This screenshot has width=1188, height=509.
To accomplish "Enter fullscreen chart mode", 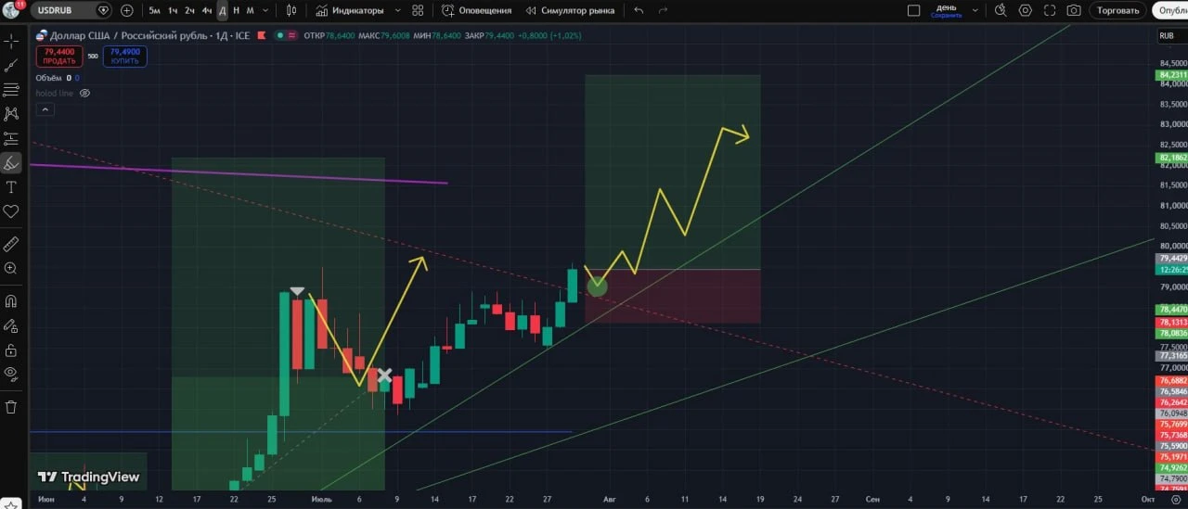I will pos(1049,10).
